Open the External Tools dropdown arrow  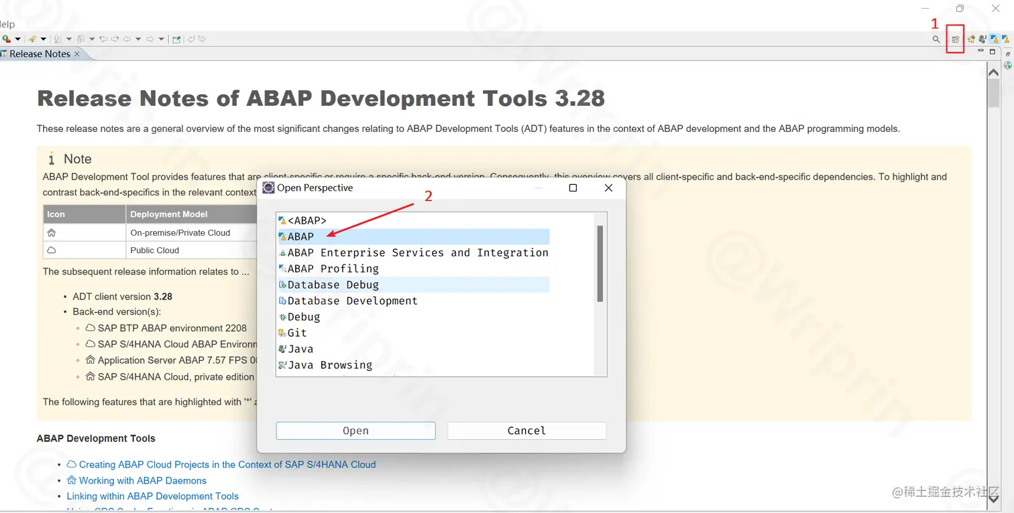(x=44, y=39)
